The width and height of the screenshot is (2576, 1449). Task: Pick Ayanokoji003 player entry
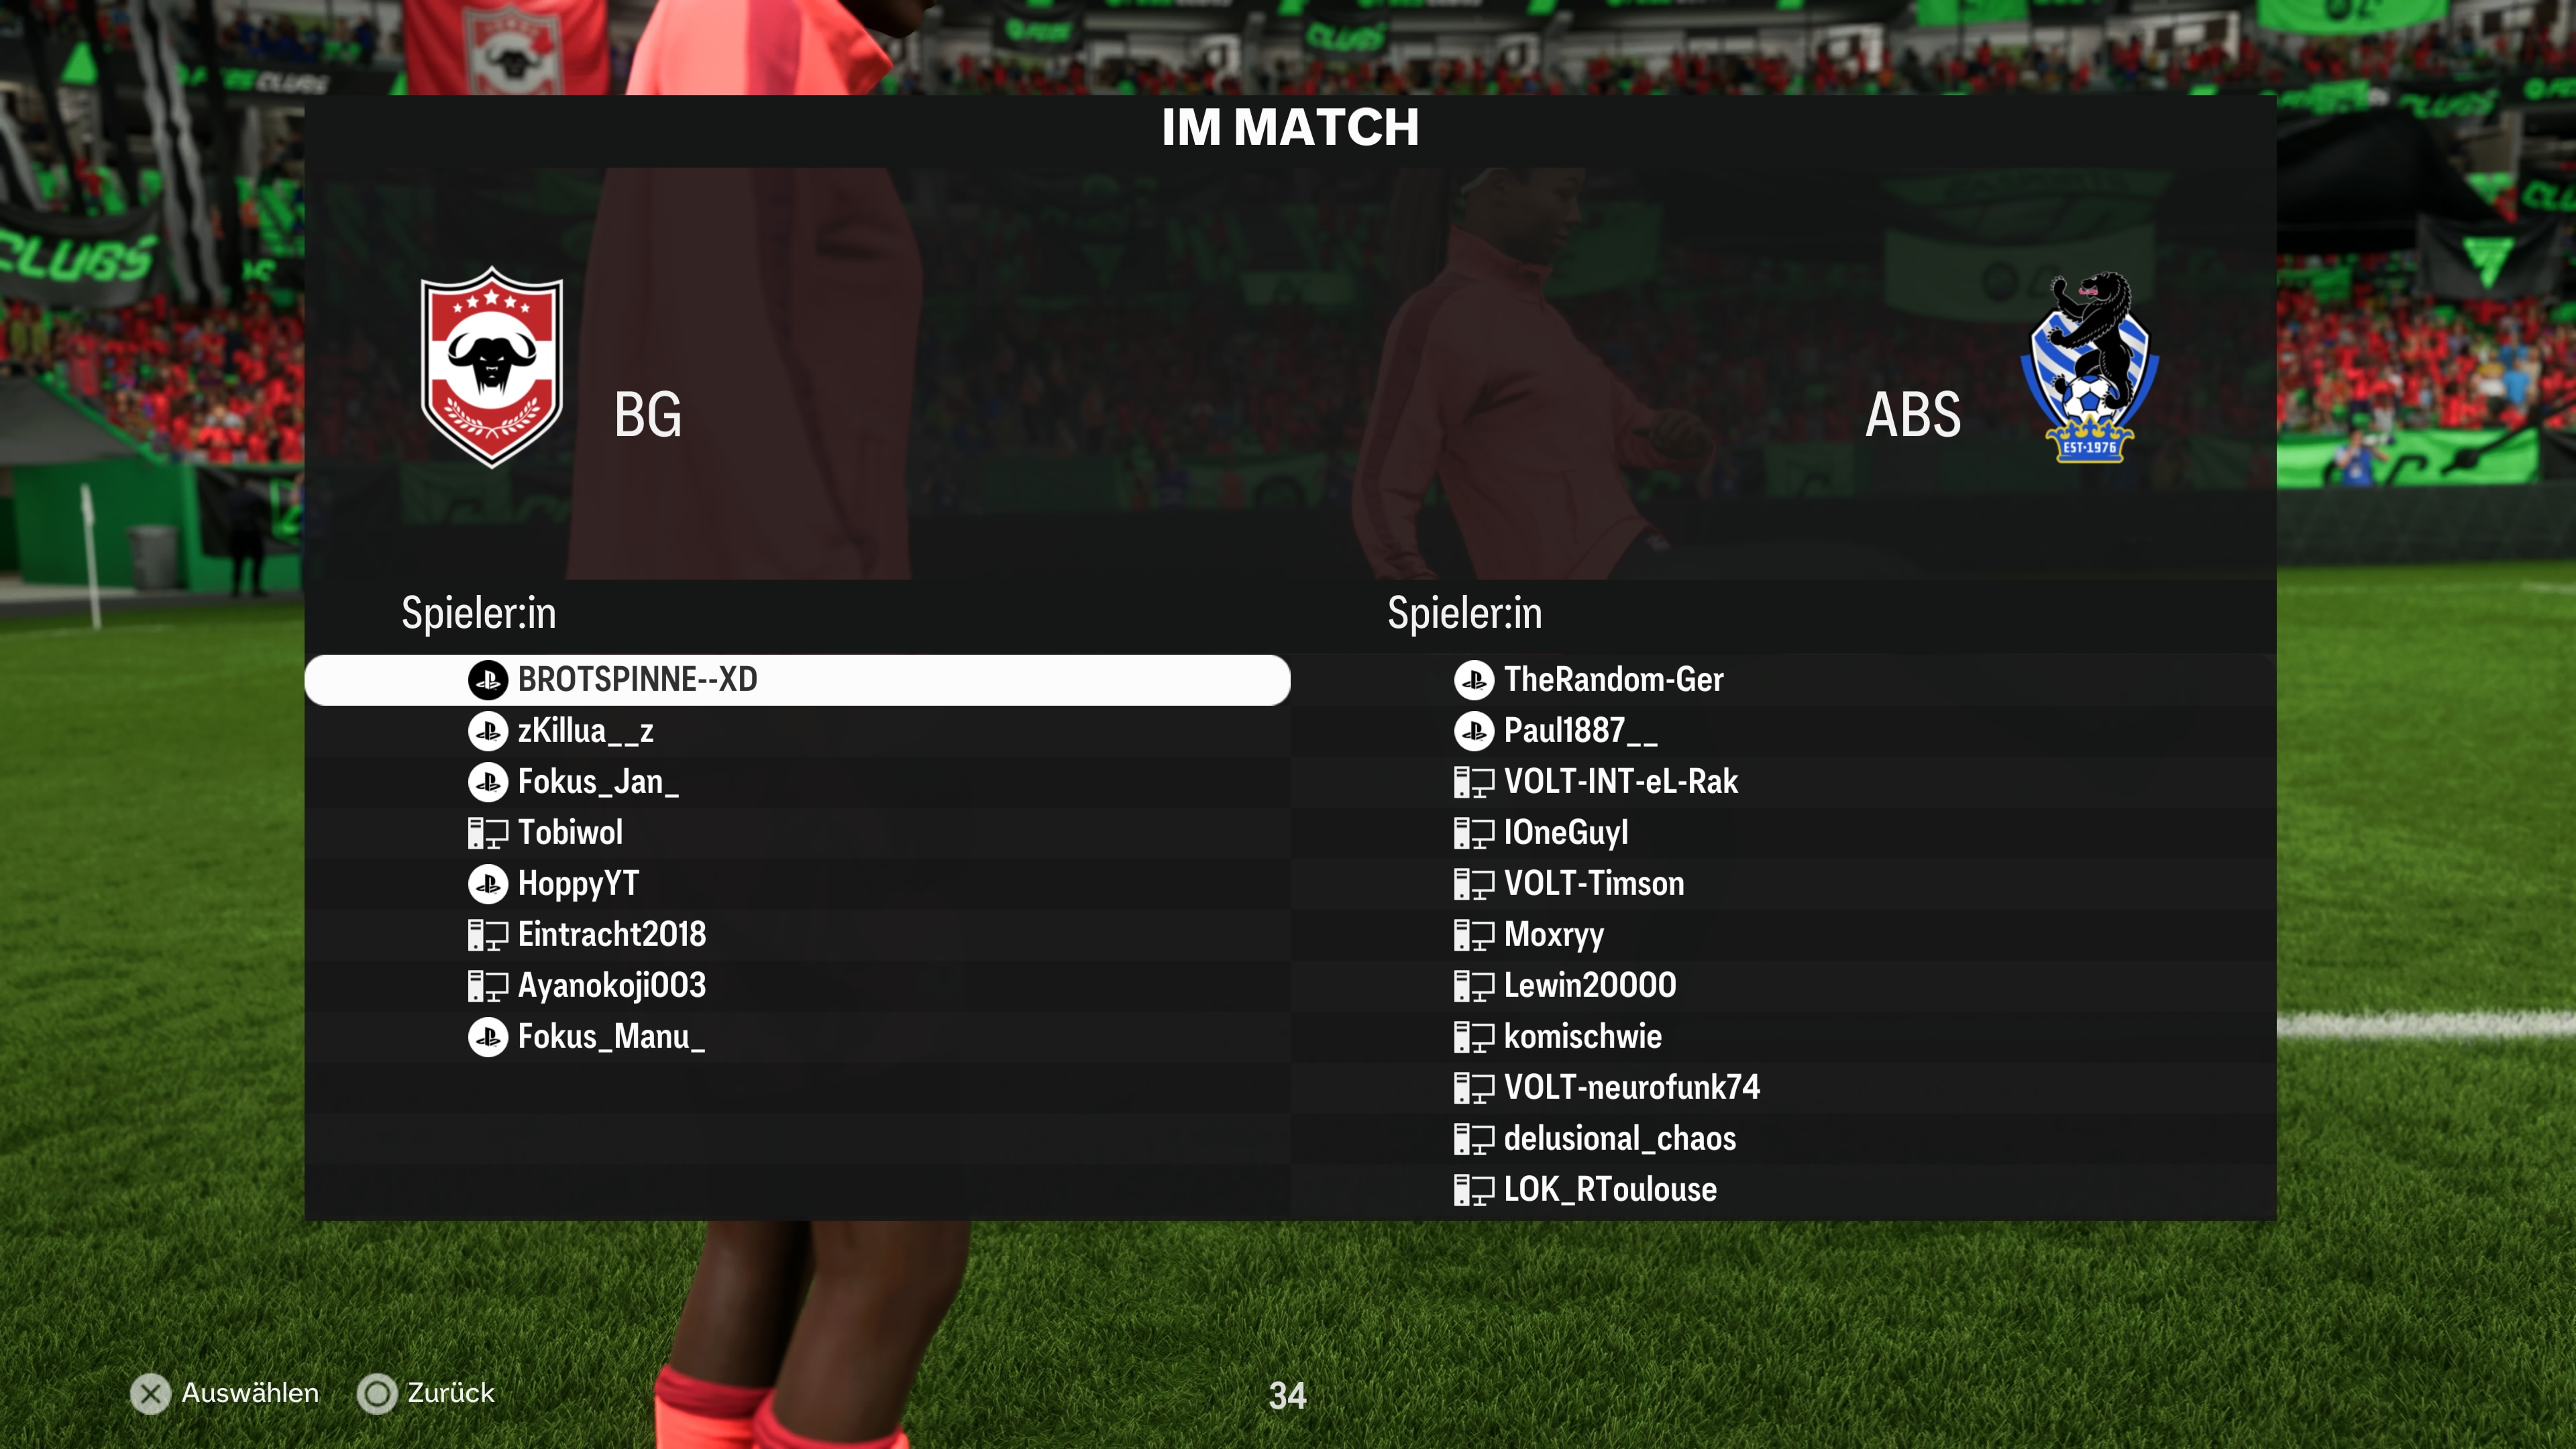pyautogui.click(x=797, y=986)
